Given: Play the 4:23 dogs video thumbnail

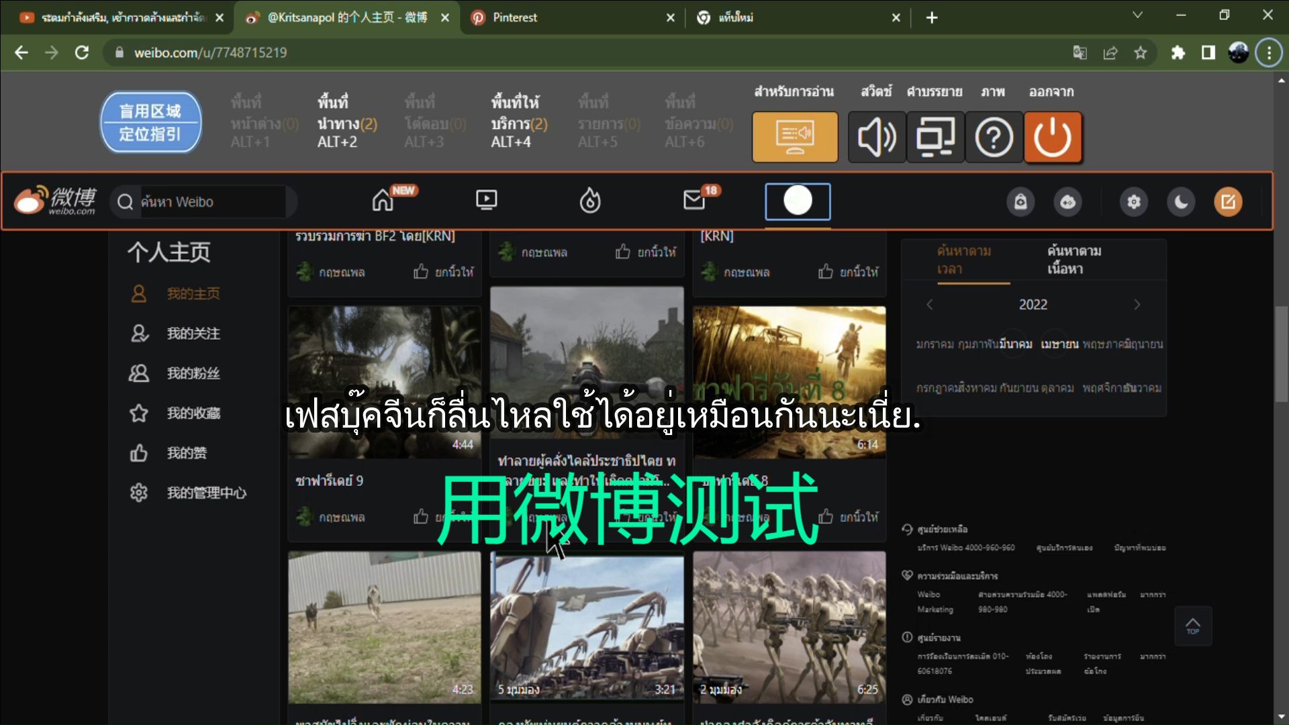Looking at the screenshot, I should tap(385, 627).
